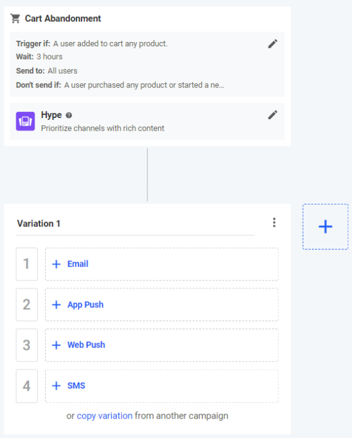Click the plus icon beside App Push

(x=57, y=305)
